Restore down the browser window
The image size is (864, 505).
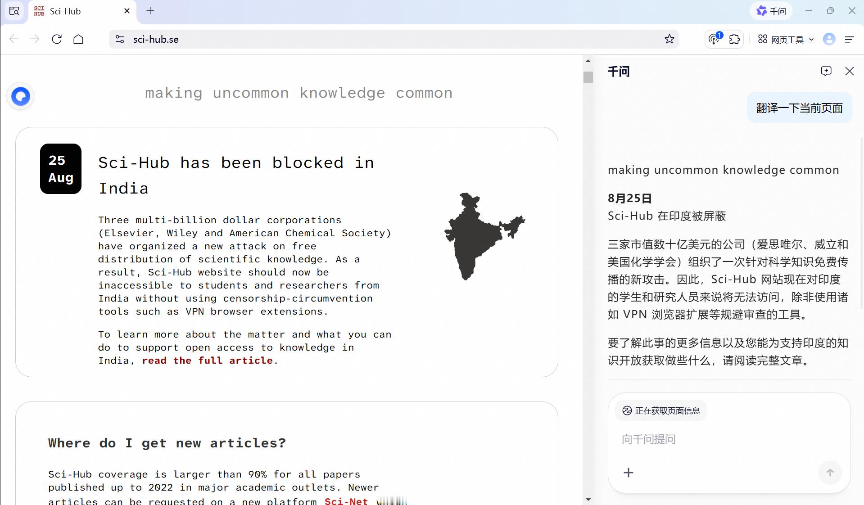[x=830, y=11]
